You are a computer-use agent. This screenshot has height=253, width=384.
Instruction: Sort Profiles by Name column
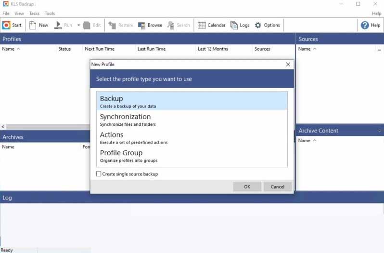click(x=28, y=49)
